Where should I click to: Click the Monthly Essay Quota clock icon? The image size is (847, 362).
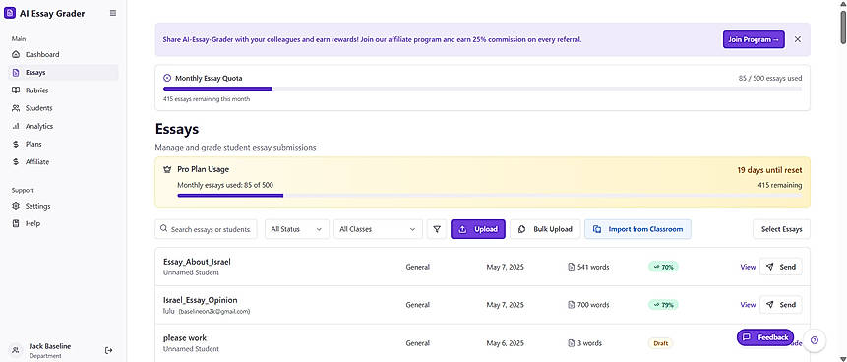[x=167, y=78]
